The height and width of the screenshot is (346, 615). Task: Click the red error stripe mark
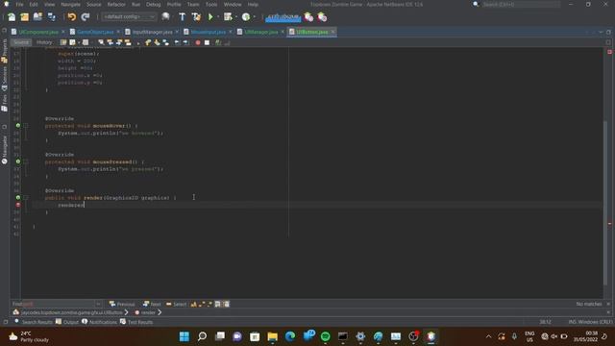[x=609, y=224]
